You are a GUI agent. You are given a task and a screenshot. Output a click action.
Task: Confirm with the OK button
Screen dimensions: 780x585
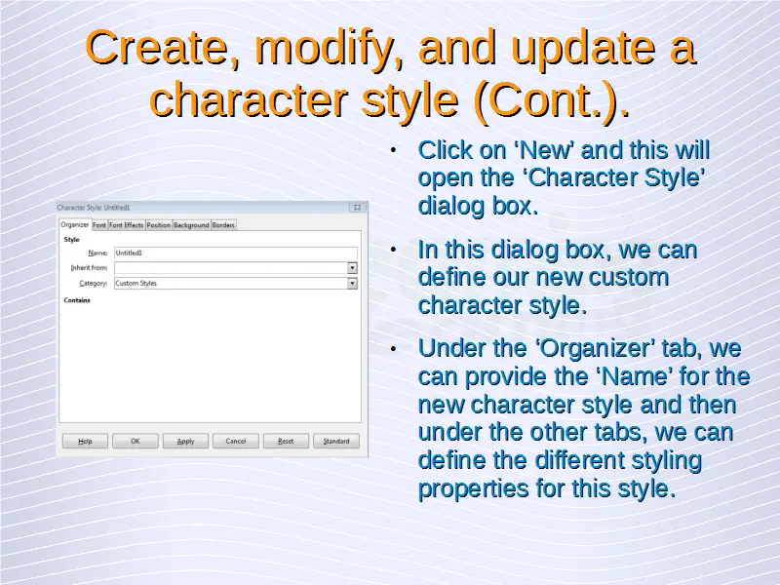[136, 441]
